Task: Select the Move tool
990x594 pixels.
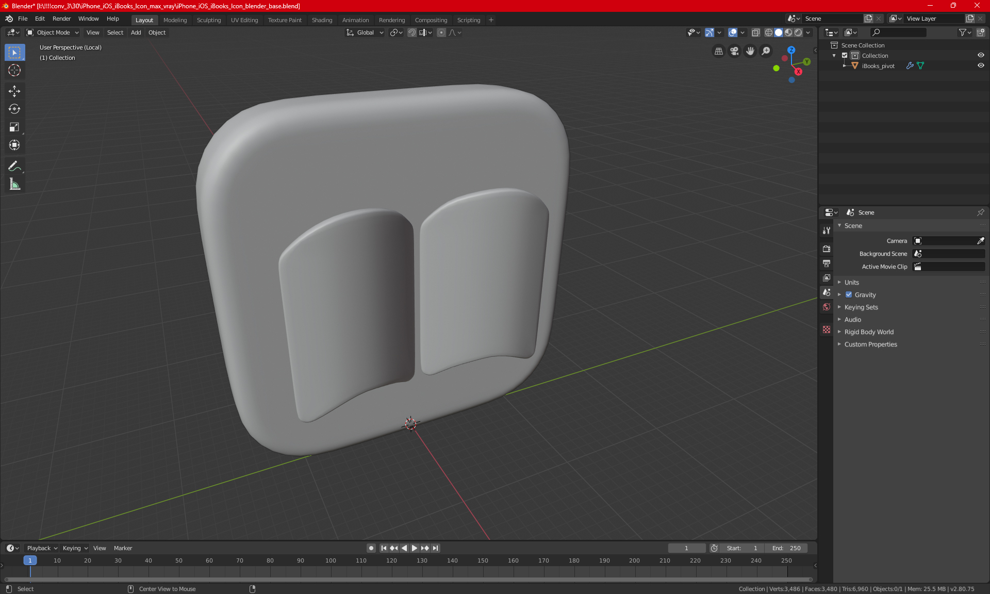Action: pyautogui.click(x=14, y=91)
